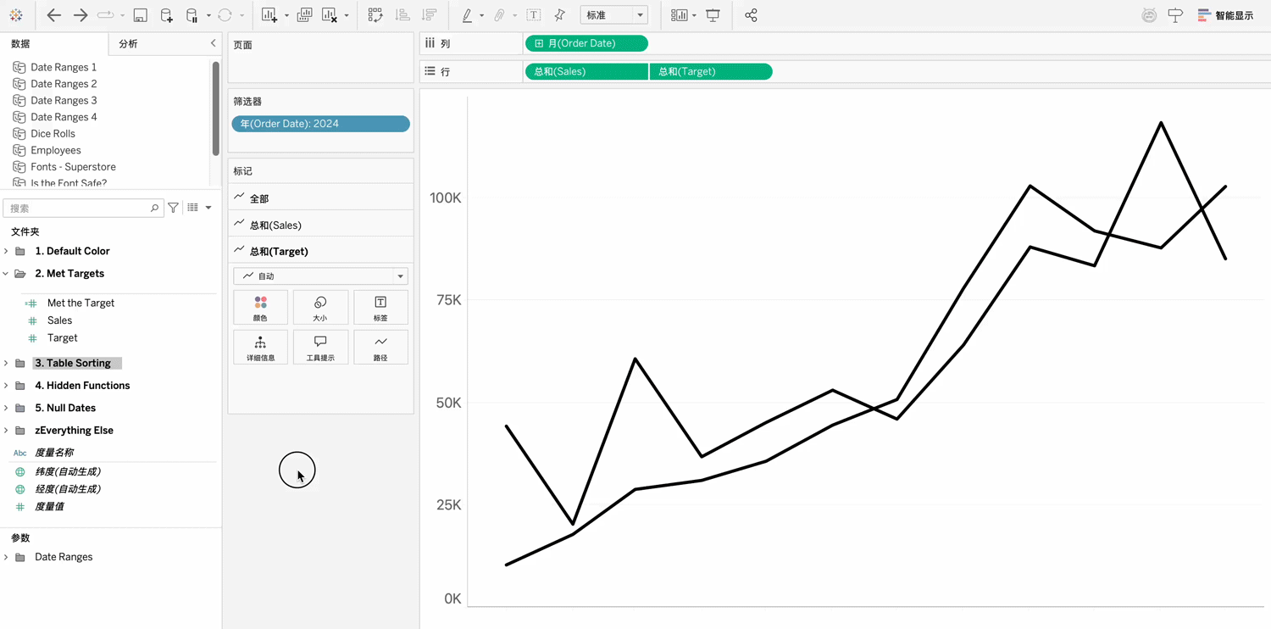Screen dimensions: 1271x629
Task: Click the Save workbook icon
Action: (x=141, y=15)
